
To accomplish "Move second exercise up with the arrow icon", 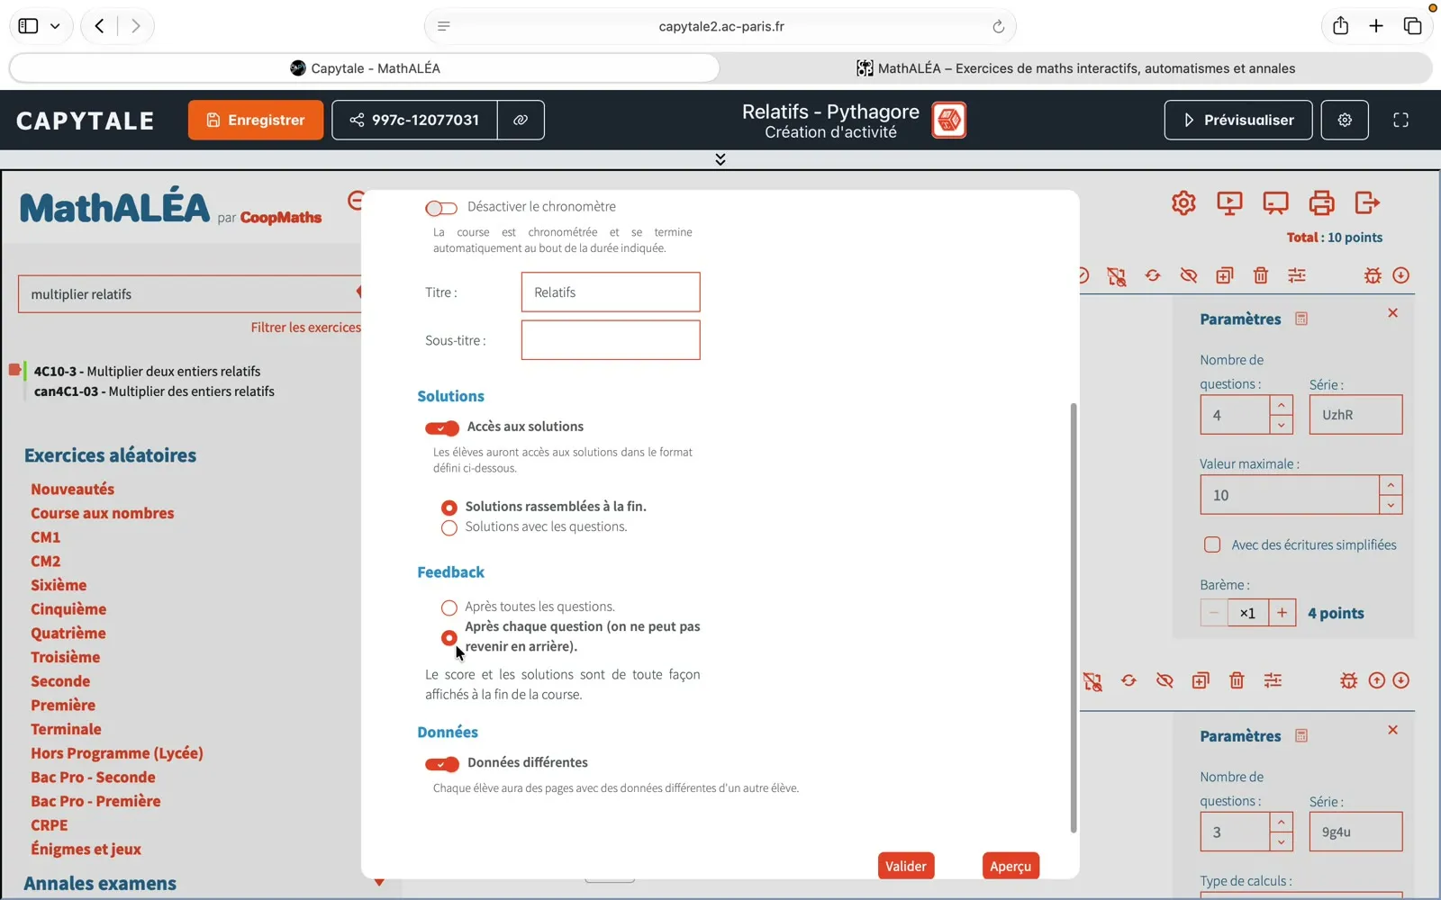I will [x=1376, y=680].
